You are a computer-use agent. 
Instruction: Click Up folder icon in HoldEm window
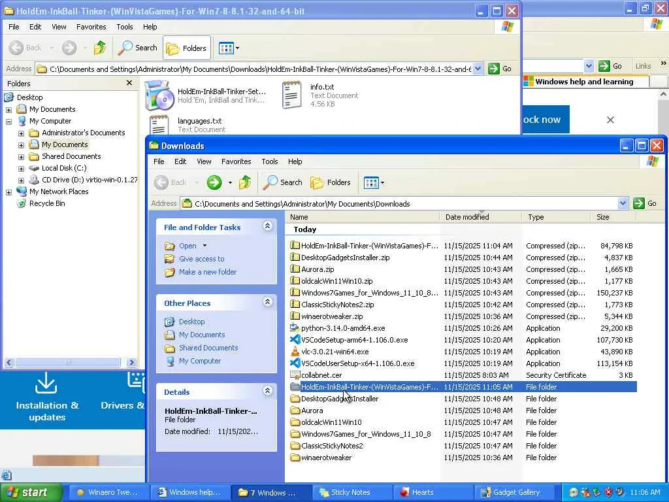tap(100, 48)
